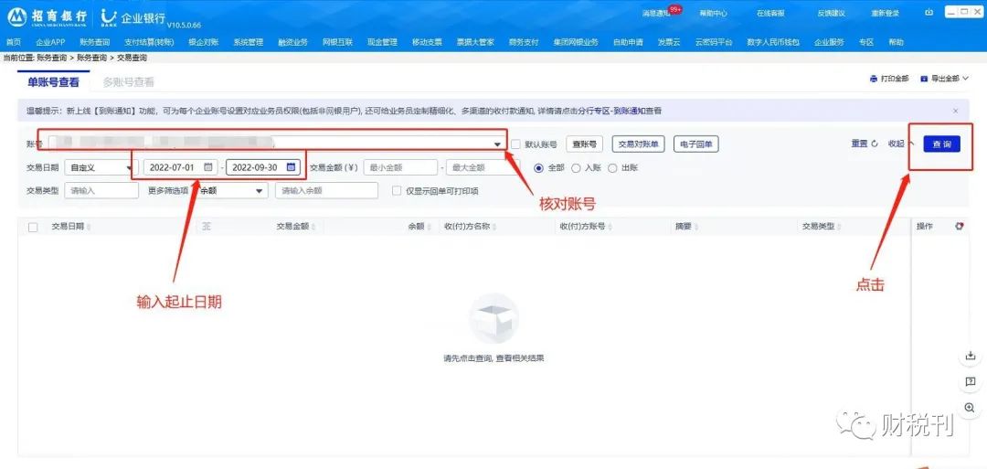This screenshot has height=469, width=987.
Task: Open the column settings gear icon
Action: click(x=959, y=226)
